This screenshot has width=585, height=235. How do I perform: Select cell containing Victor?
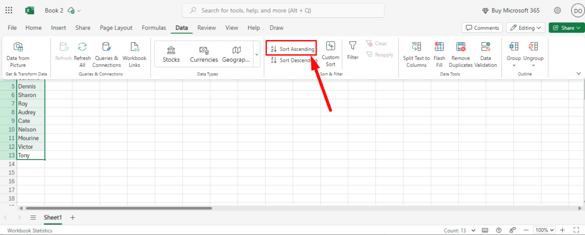(31, 147)
